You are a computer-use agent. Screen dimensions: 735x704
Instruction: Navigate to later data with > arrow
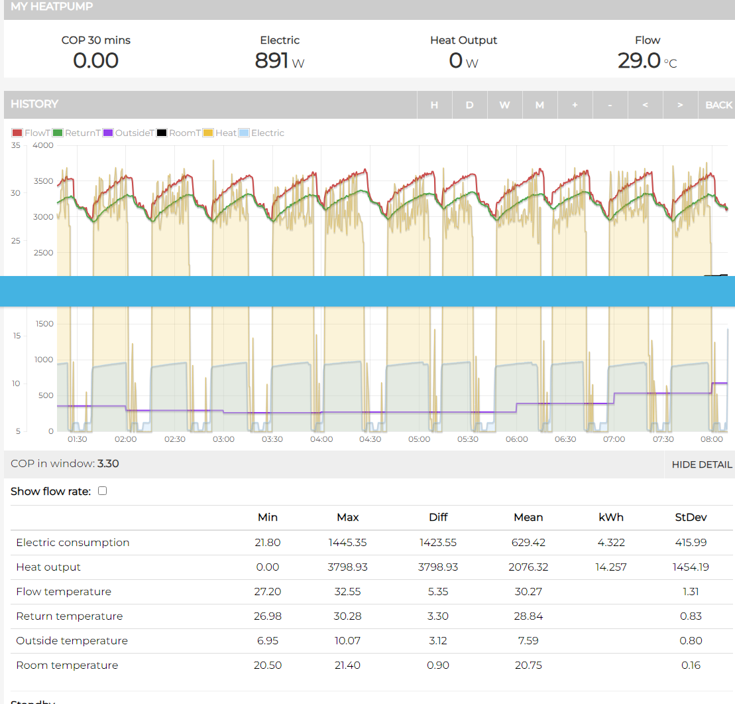pyautogui.click(x=680, y=105)
